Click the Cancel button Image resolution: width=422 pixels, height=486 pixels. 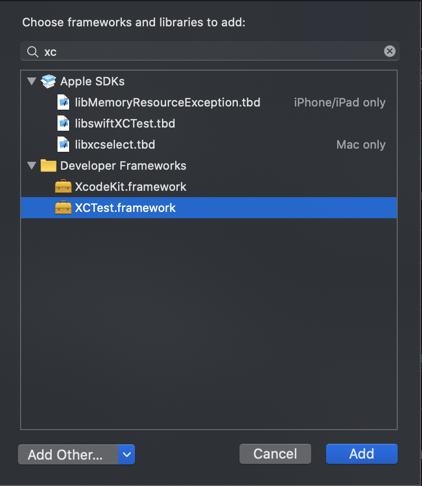(275, 453)
